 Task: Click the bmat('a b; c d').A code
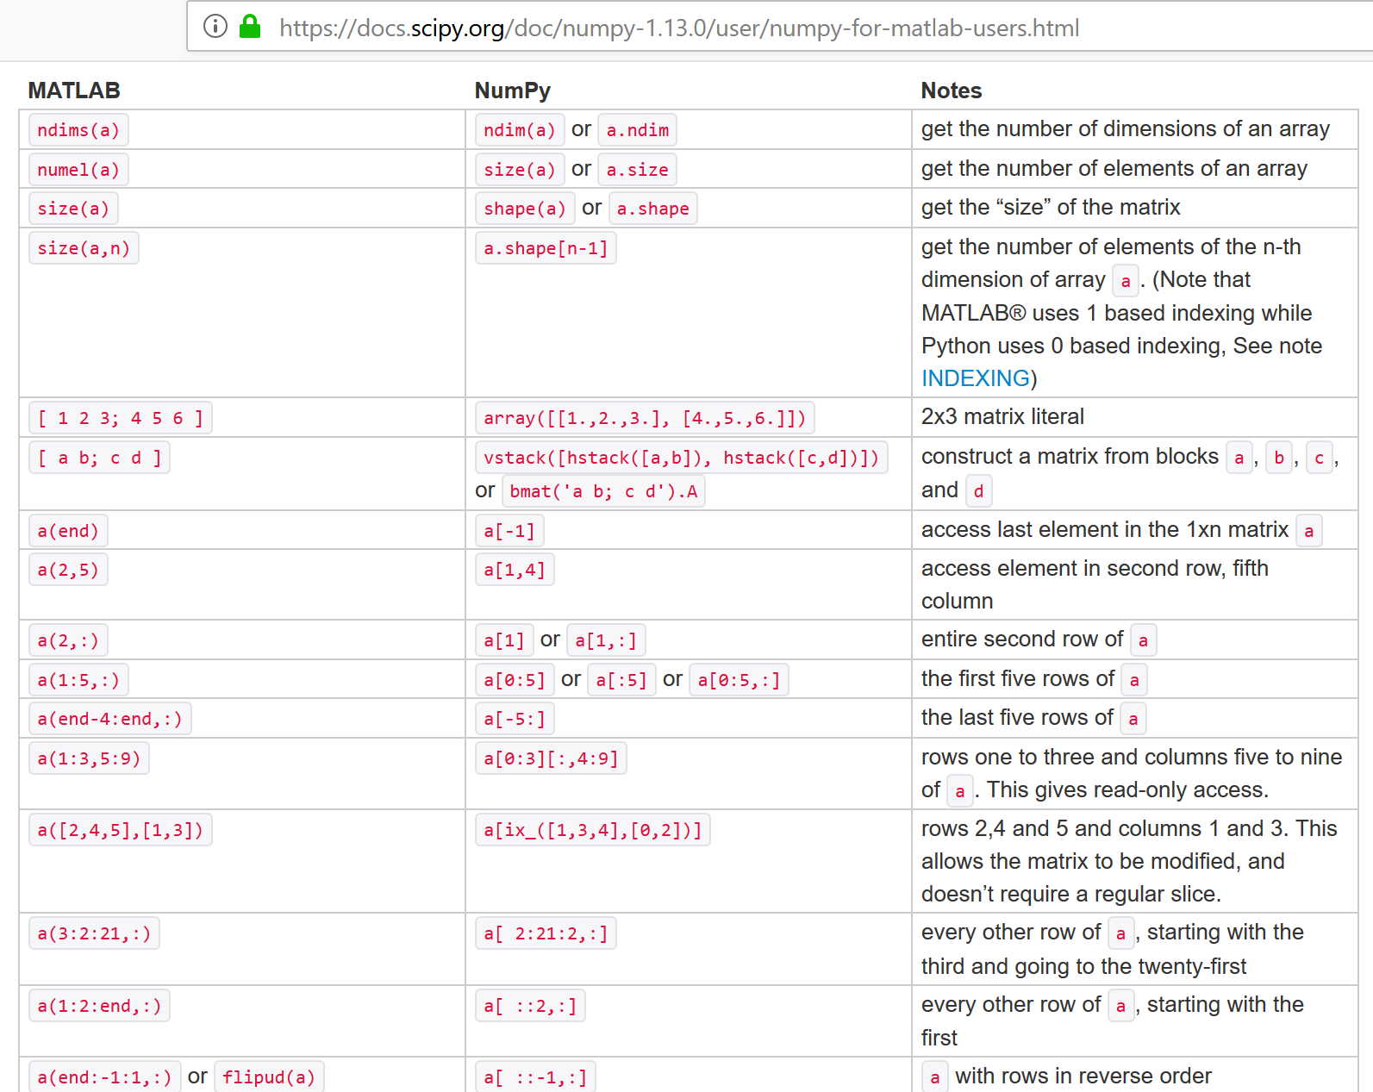tap(603, 491)
